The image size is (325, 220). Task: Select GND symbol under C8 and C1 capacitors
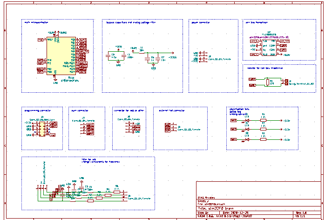(118, 62)
